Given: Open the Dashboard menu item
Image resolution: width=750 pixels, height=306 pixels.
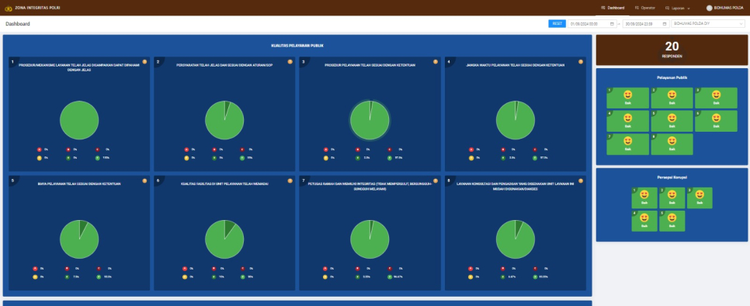Looking at the screenshot, I should pyautogui.click(x=613, y=8).
